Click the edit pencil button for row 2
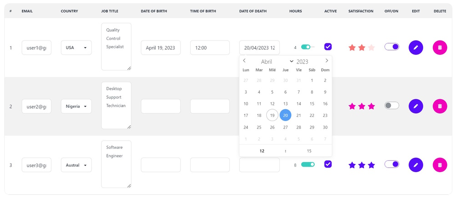Image resolution: width=455 pixels, height=198 pixels. pyautogui.click(x=415, y=106)
